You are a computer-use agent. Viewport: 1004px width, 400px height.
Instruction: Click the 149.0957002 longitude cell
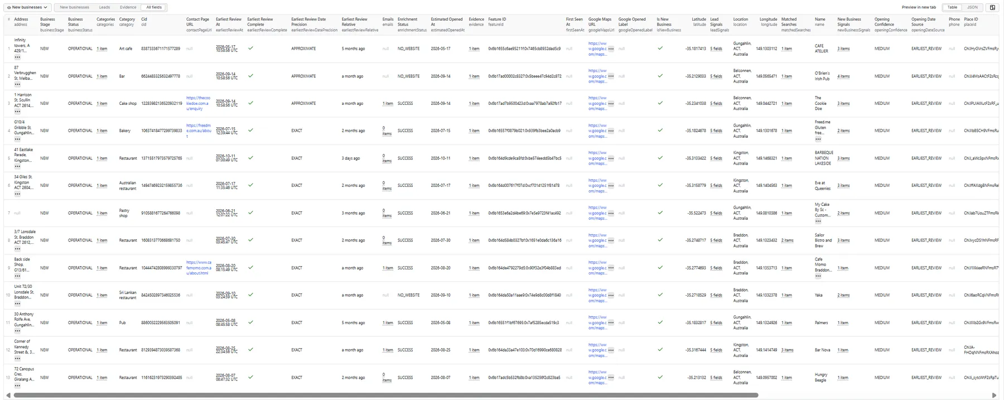coord(766,378)
